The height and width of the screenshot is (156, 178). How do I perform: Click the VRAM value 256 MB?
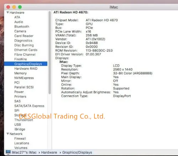[x=91, y=35]
